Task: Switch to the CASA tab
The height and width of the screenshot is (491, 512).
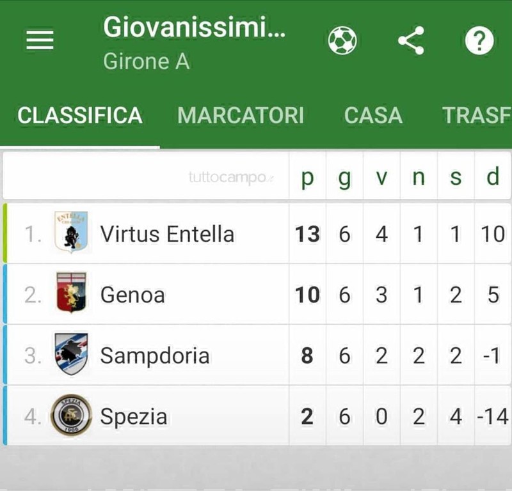Action: pyautogui.click(x=373, y=116)
